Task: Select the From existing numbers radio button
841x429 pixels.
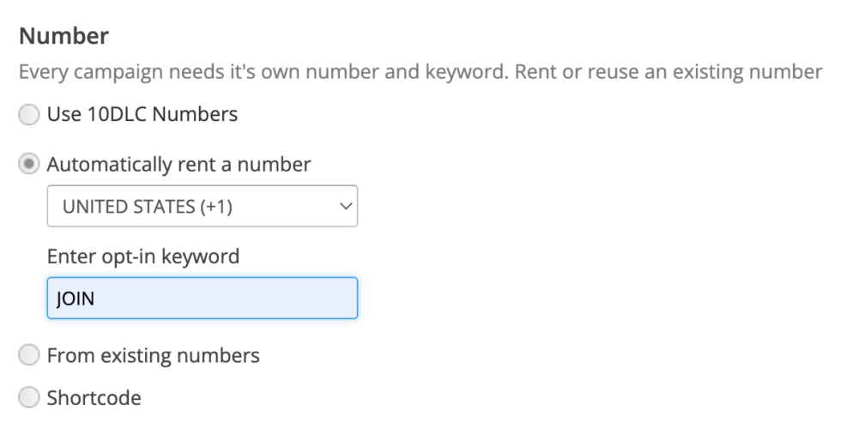Action: point(29,355)
